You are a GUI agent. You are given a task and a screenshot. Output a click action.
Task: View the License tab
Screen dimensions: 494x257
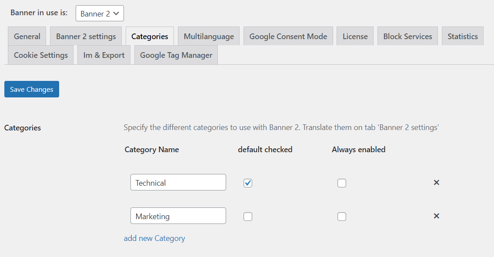pyautogui.click(x=355, y=36)
